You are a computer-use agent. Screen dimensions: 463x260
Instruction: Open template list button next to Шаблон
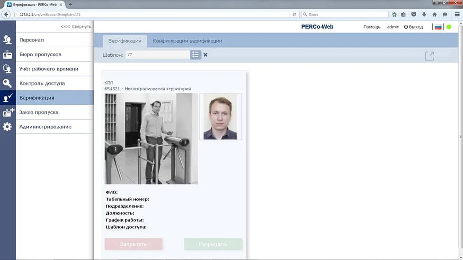click(x=196, y=55)
